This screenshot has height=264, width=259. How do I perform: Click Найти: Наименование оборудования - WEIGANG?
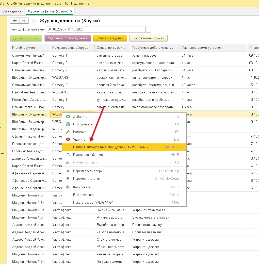tap(110, 147)
